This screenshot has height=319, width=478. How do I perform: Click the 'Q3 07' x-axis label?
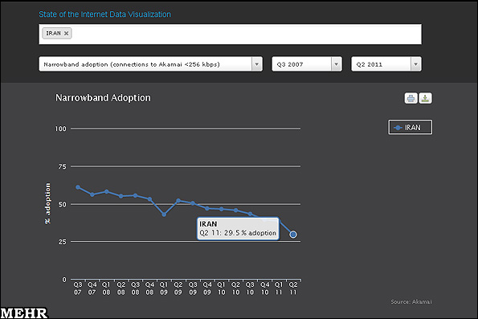tap(78, 288)
